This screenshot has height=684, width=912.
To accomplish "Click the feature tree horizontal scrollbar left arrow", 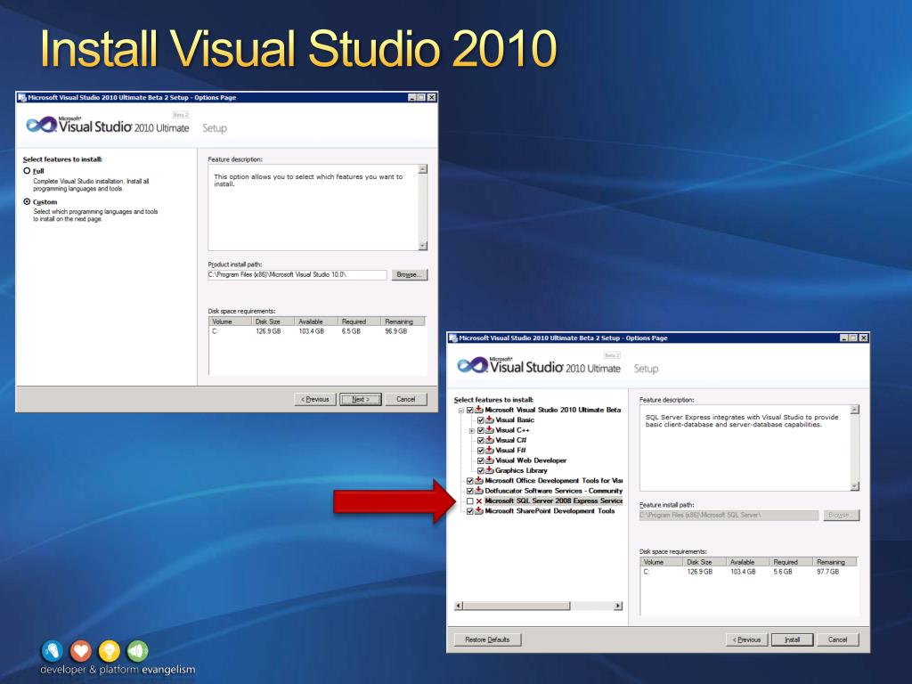I will [x=459, y=606].
